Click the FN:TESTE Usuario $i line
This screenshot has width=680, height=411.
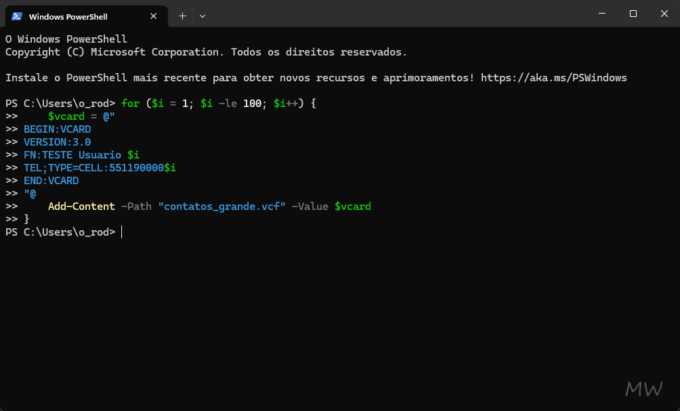[81, 155]
